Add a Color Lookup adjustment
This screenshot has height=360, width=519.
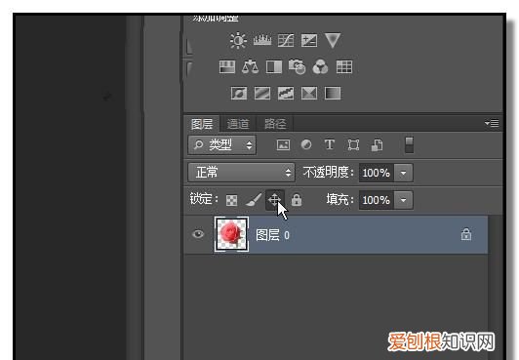[x=344, y=67]
